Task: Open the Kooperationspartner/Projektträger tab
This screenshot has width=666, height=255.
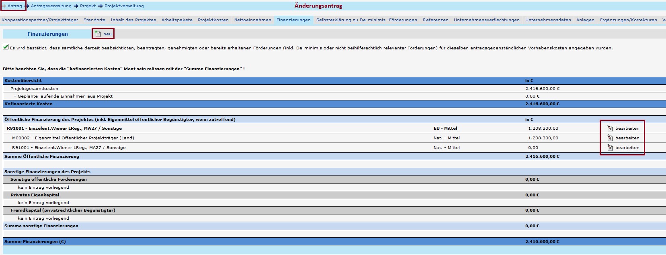Action: point(40,20)
